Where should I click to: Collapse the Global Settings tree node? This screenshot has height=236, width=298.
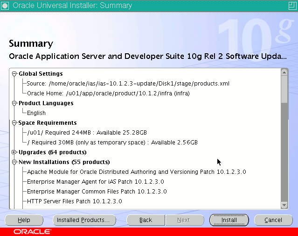[x=14, y=74]
